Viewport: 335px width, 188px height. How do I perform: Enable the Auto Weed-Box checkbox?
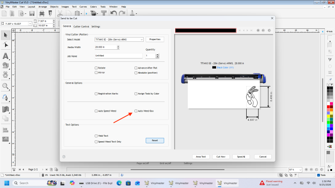pyautogui.click(x=136, y=111)
